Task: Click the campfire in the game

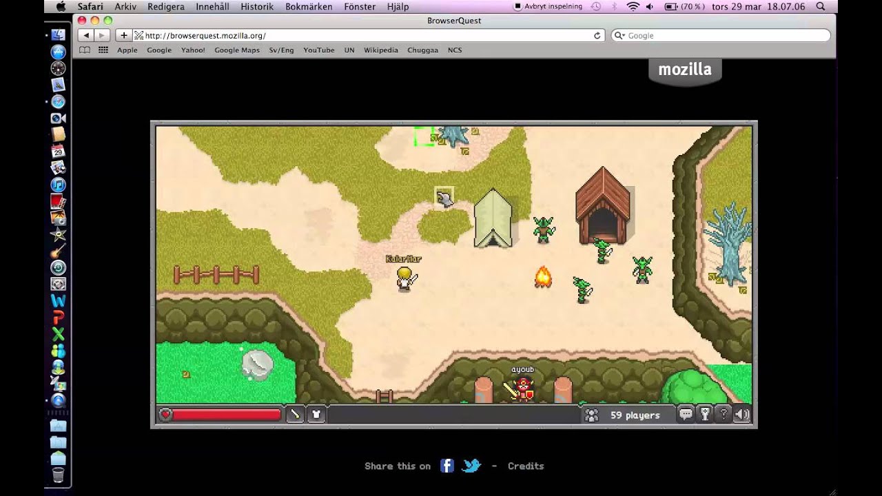Action: pos(543,277)
